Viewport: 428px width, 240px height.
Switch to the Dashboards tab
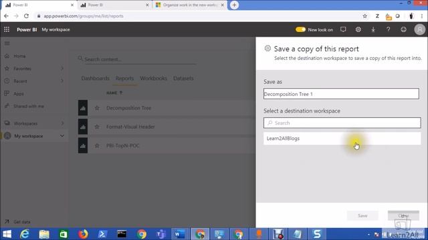95,79
